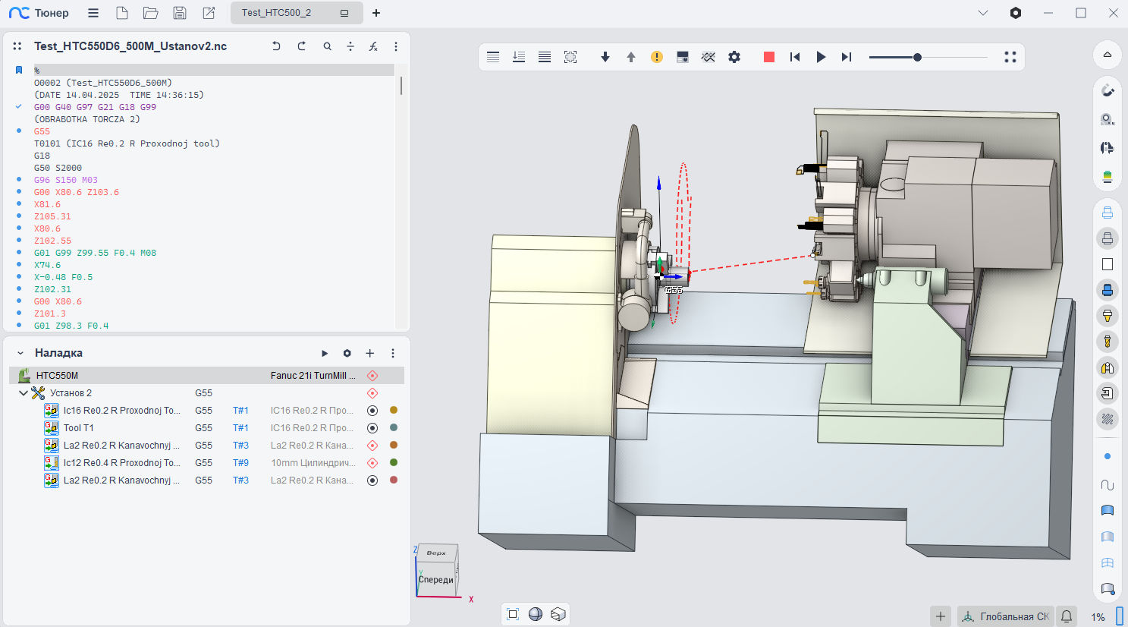Click the Глобальная СК coordinate system button
The image size is (1128, 627).
pos(1006,616)
